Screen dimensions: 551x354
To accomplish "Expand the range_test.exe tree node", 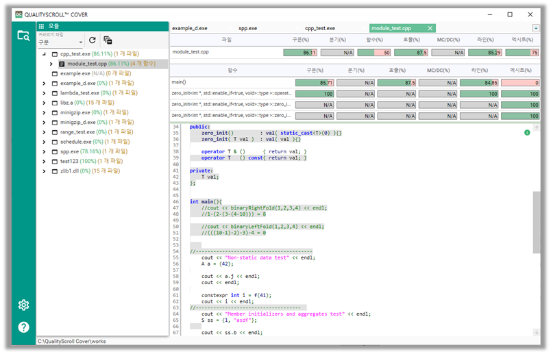I will 44,132.
